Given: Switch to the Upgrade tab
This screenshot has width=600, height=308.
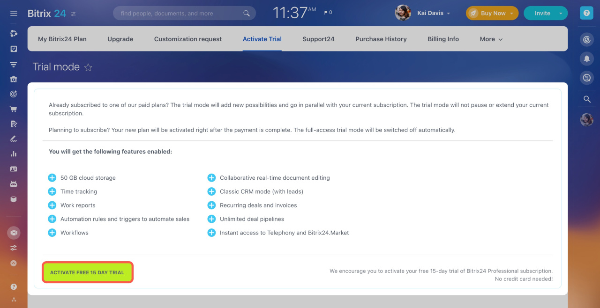Looking at the screenshot, I should click(120, 39).
